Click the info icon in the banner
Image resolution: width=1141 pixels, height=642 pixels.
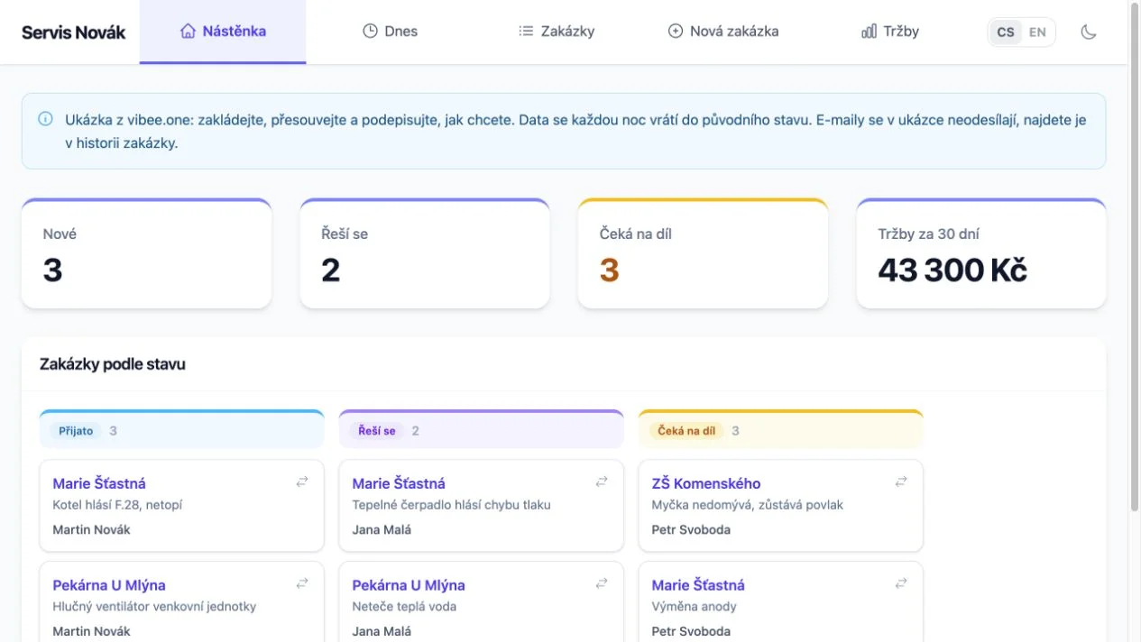pos(45,119)
